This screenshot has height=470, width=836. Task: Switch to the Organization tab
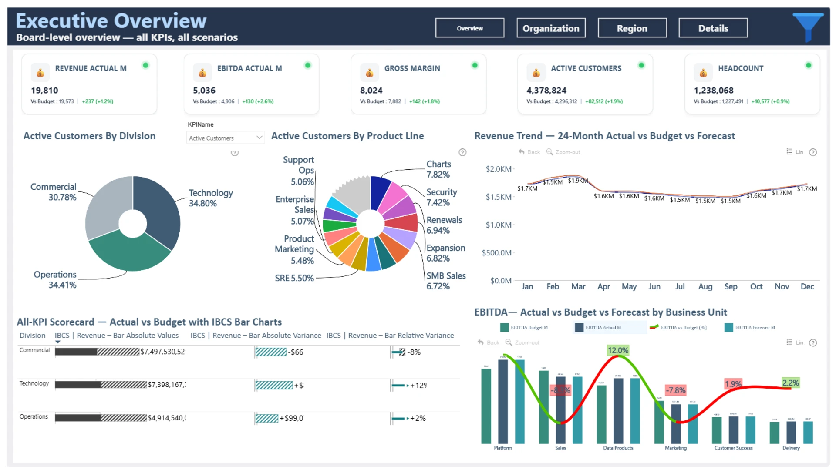551,28
